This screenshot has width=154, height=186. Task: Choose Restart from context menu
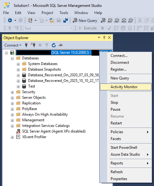(126, 123)
